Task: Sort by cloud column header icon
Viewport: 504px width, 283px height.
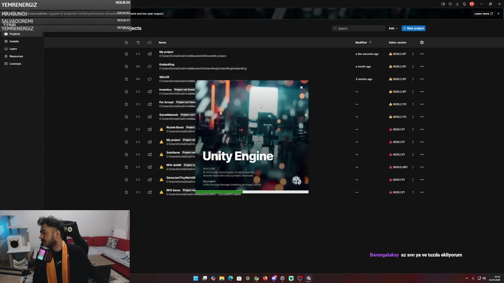Action: (150, 42)
